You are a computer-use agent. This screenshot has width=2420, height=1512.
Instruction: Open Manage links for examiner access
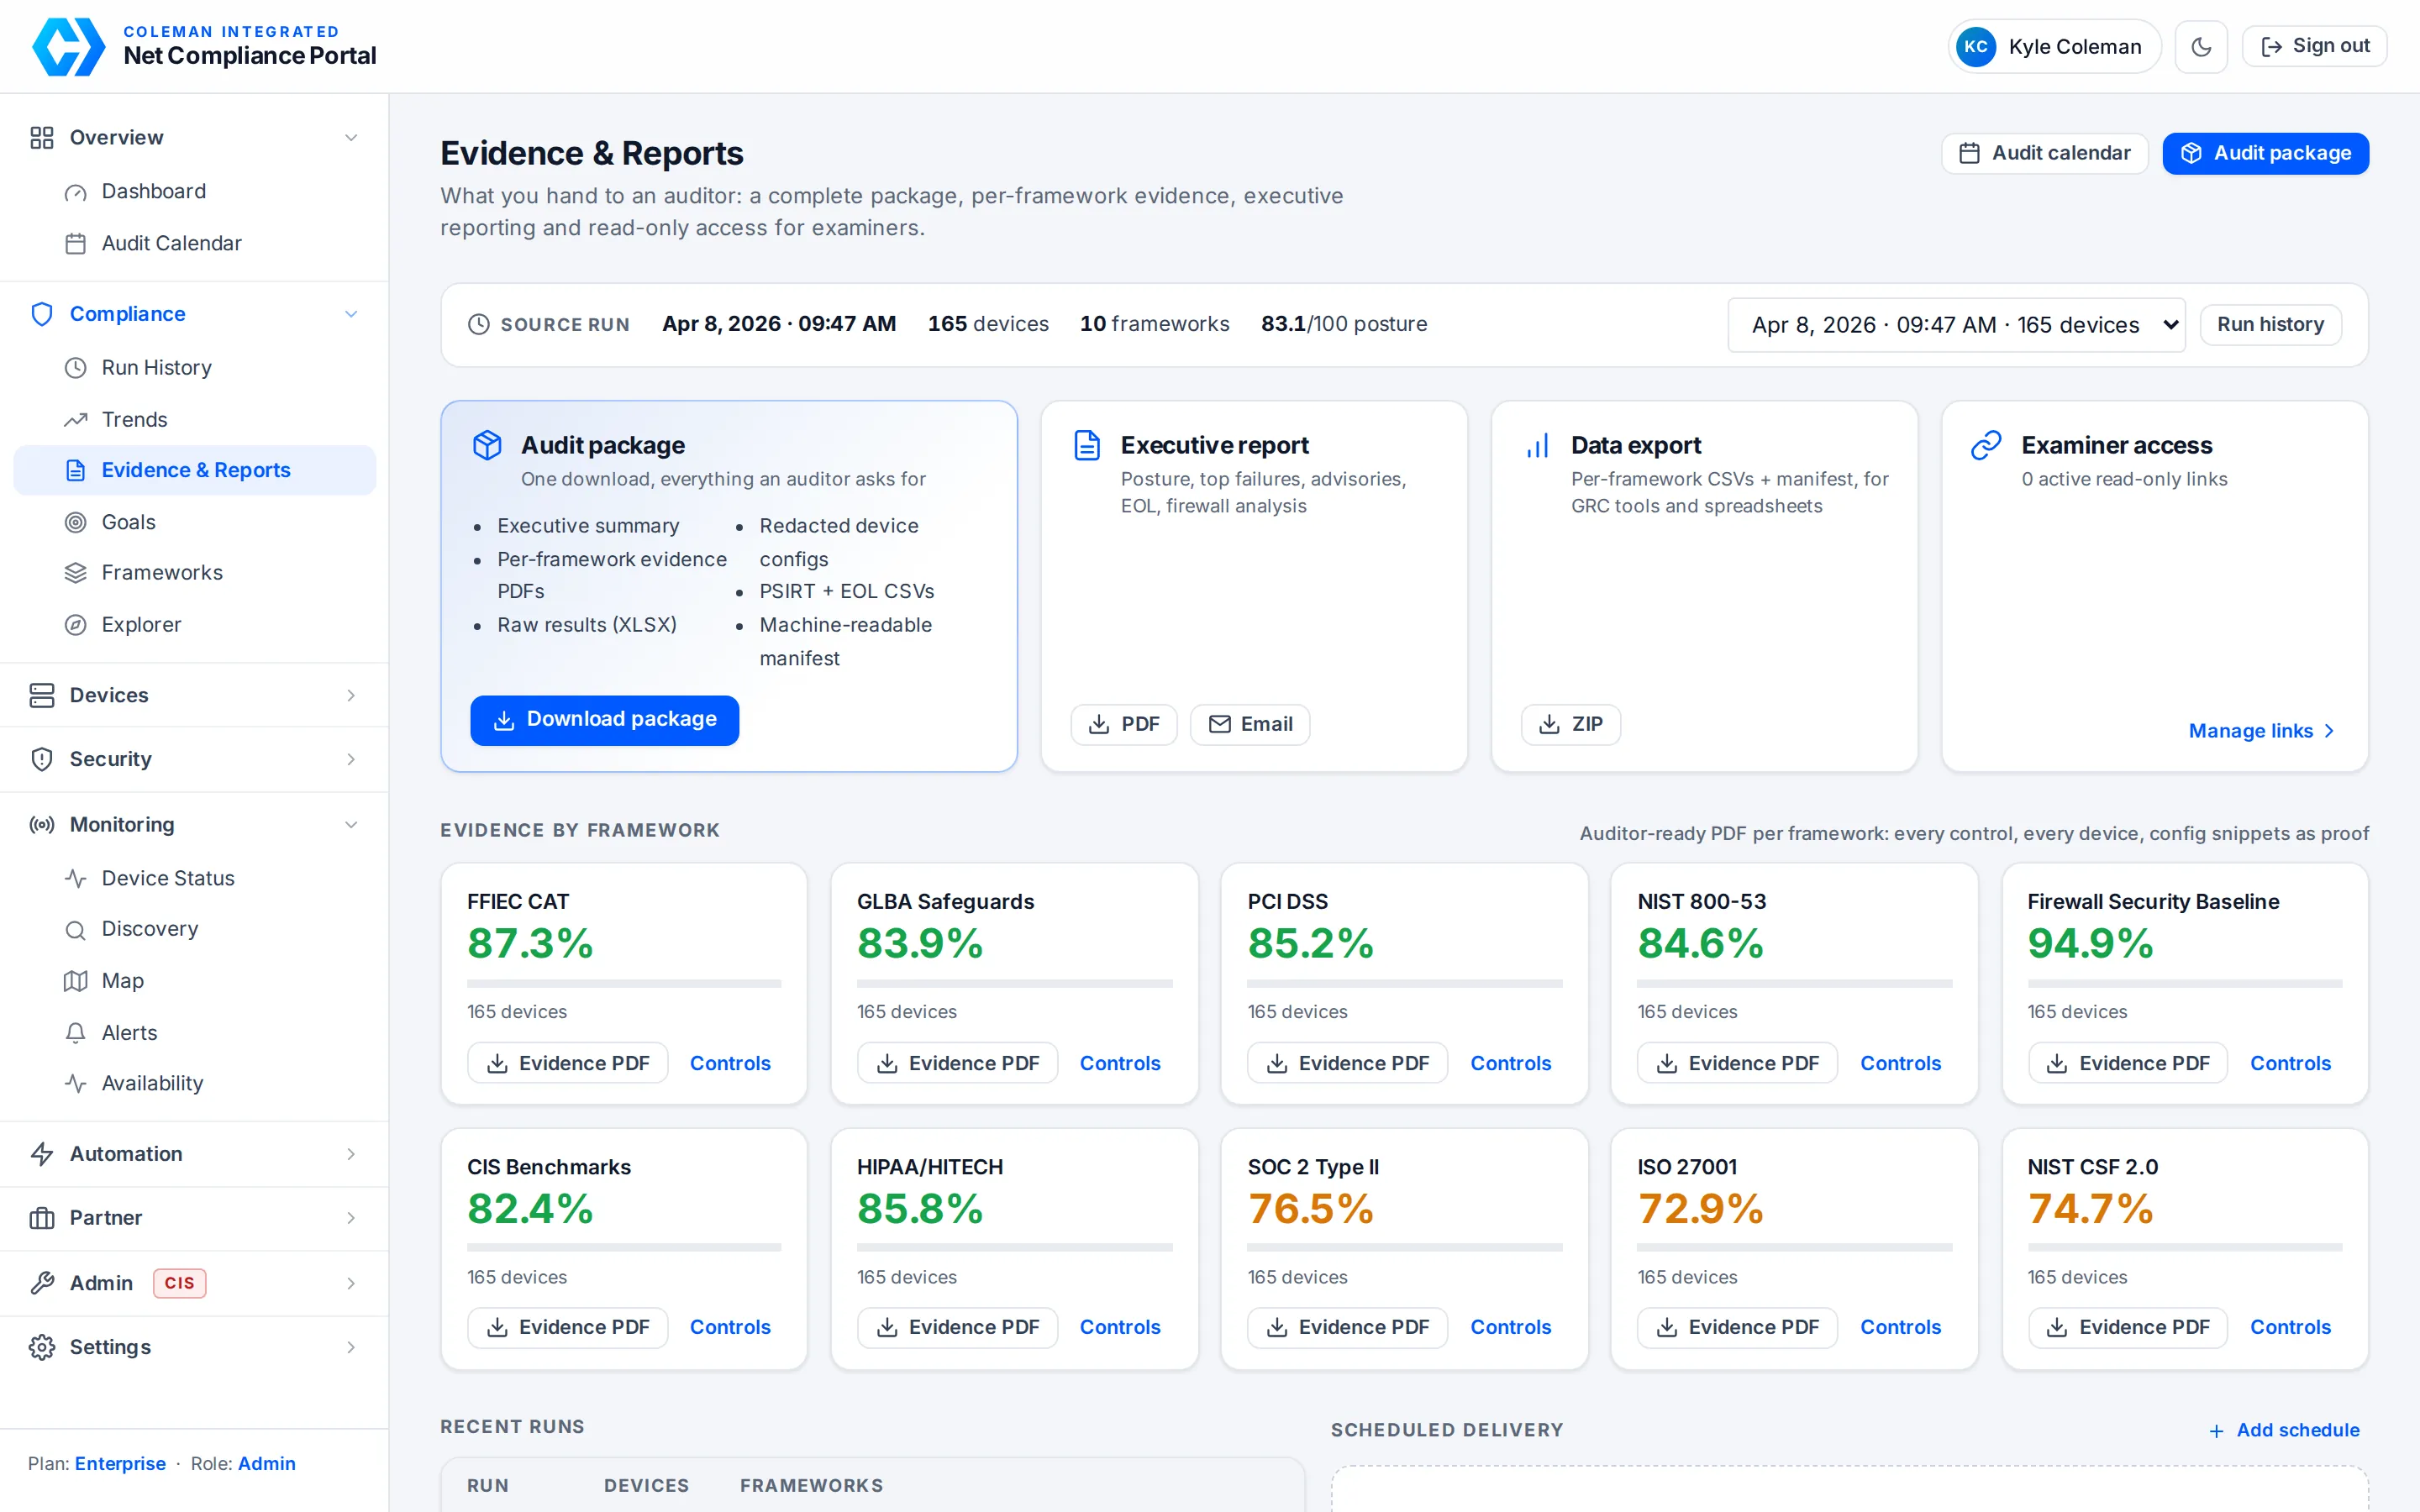(x=2261, y=731)
